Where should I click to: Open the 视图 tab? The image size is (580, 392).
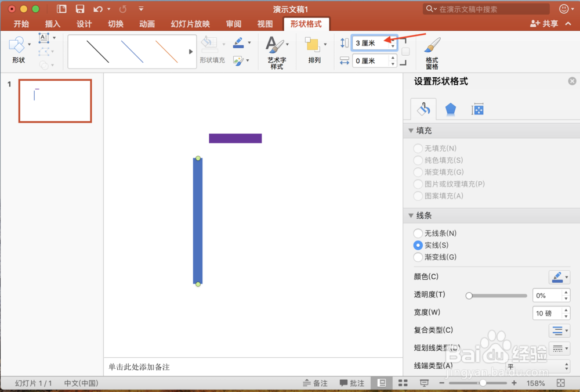(265, 24)
